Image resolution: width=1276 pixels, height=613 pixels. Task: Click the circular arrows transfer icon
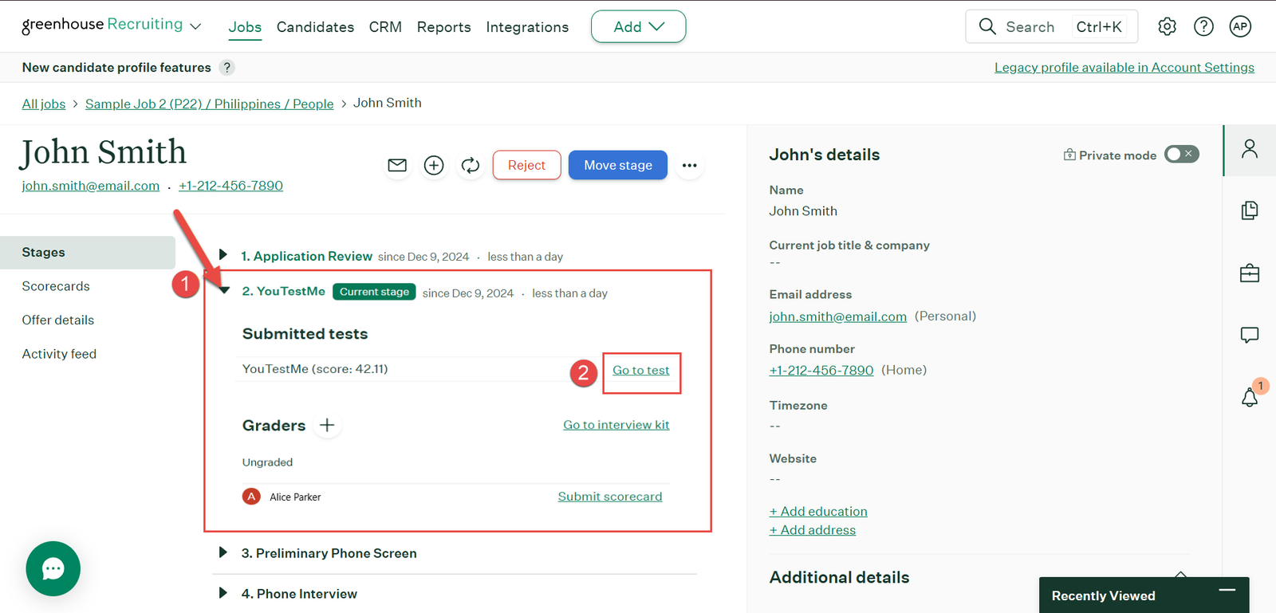[x=471, y=165]
